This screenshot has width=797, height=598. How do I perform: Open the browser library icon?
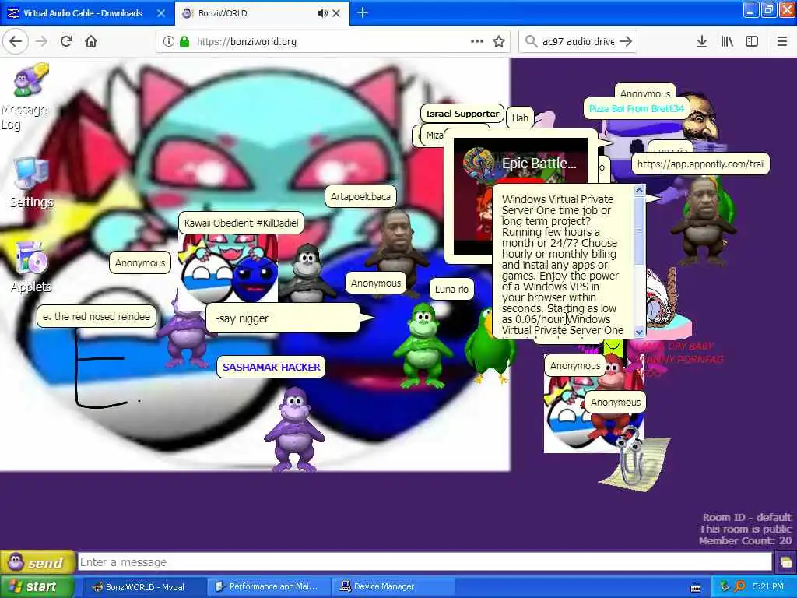[727, 42]
